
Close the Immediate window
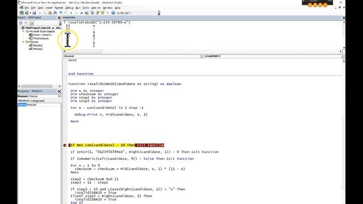(x=344, y=18)
